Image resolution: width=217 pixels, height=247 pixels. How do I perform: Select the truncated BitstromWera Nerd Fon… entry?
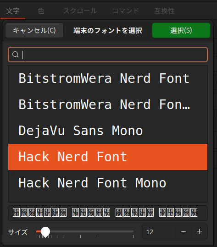(108, 104)
